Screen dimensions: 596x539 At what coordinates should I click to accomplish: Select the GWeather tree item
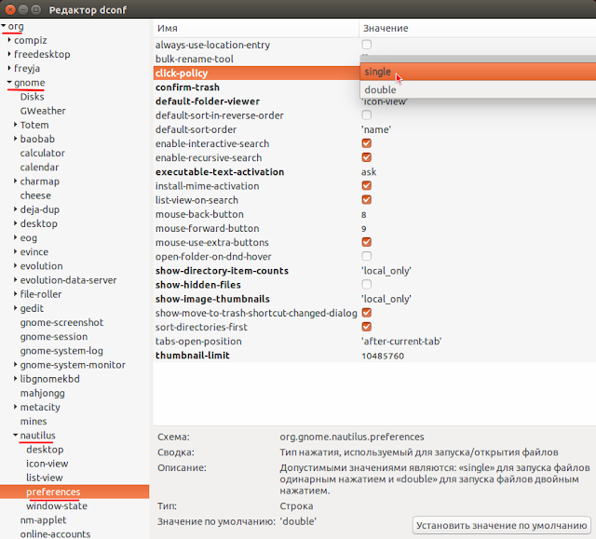click(43, 111)
